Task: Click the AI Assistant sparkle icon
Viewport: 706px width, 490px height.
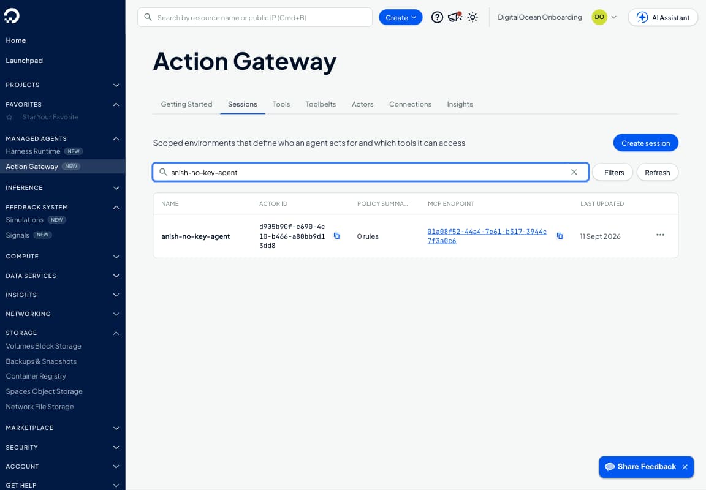Action: click(x=642, y=18)
